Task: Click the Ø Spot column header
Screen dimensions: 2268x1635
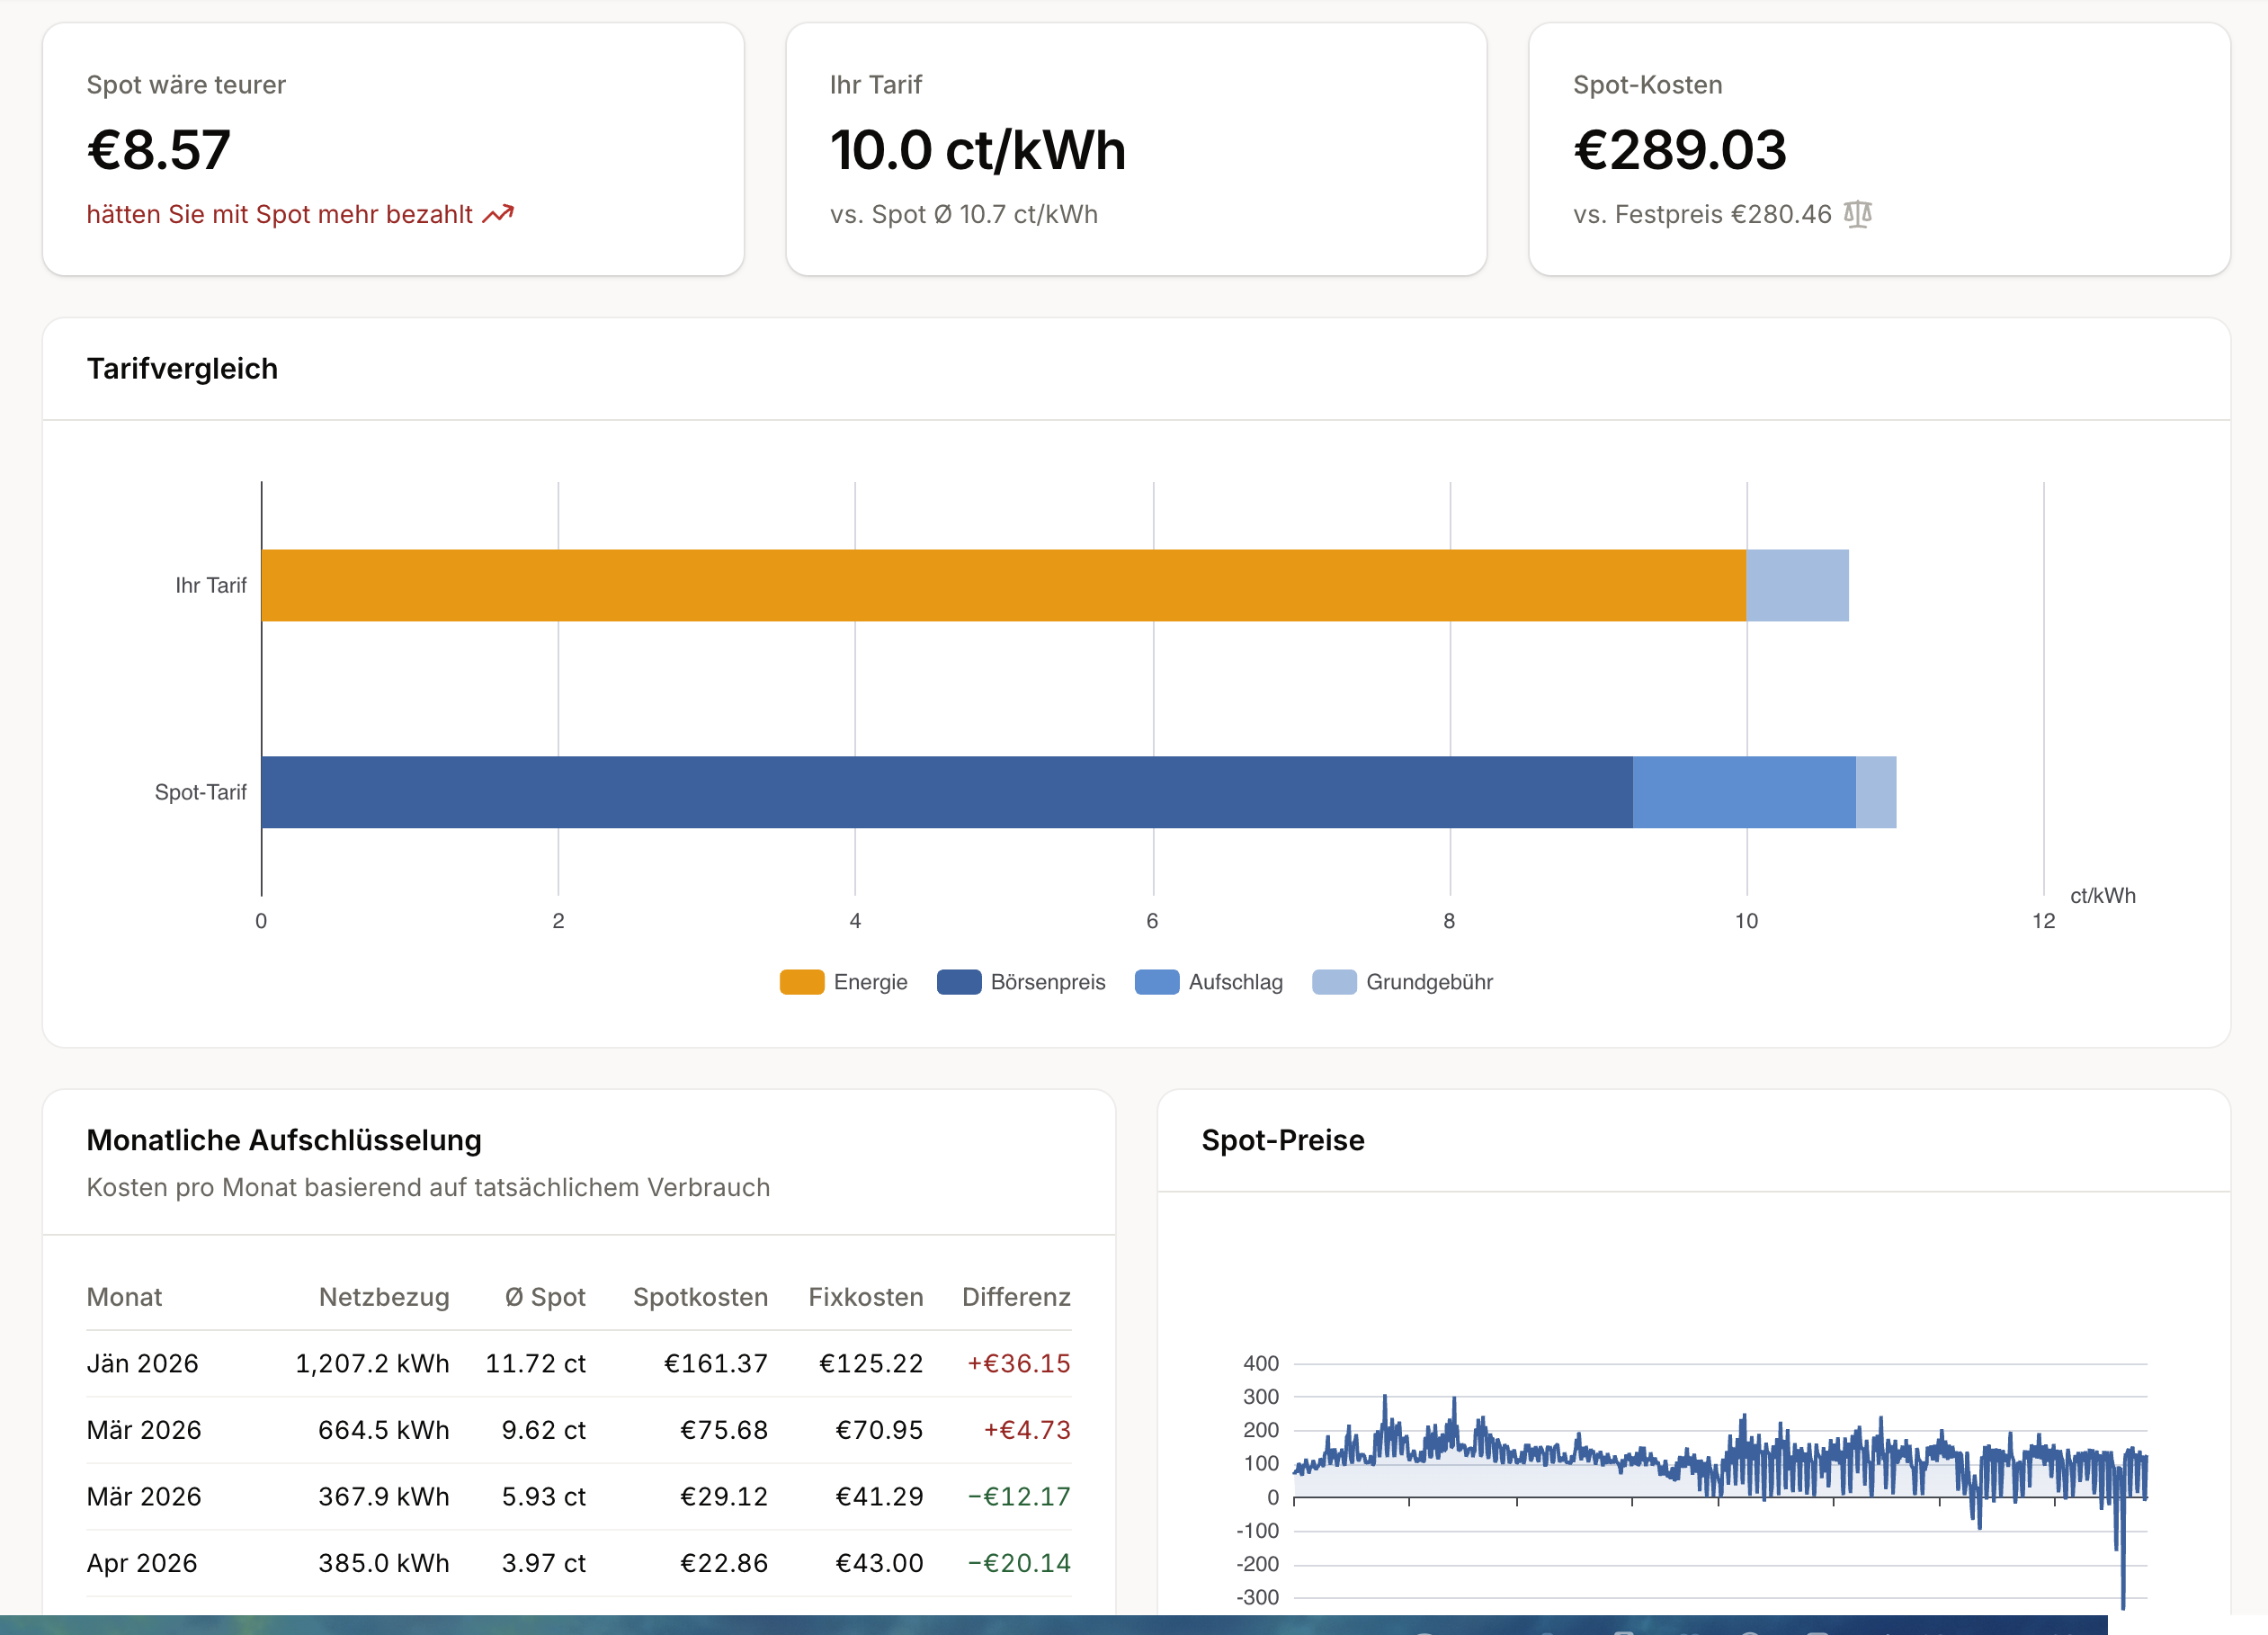Action: pos(545,1297)
